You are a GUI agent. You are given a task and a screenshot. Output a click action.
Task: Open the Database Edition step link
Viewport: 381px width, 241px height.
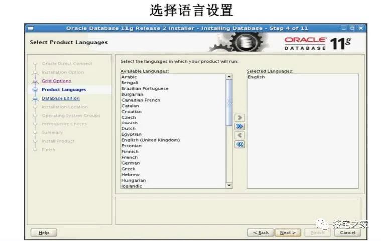(61, 98)
